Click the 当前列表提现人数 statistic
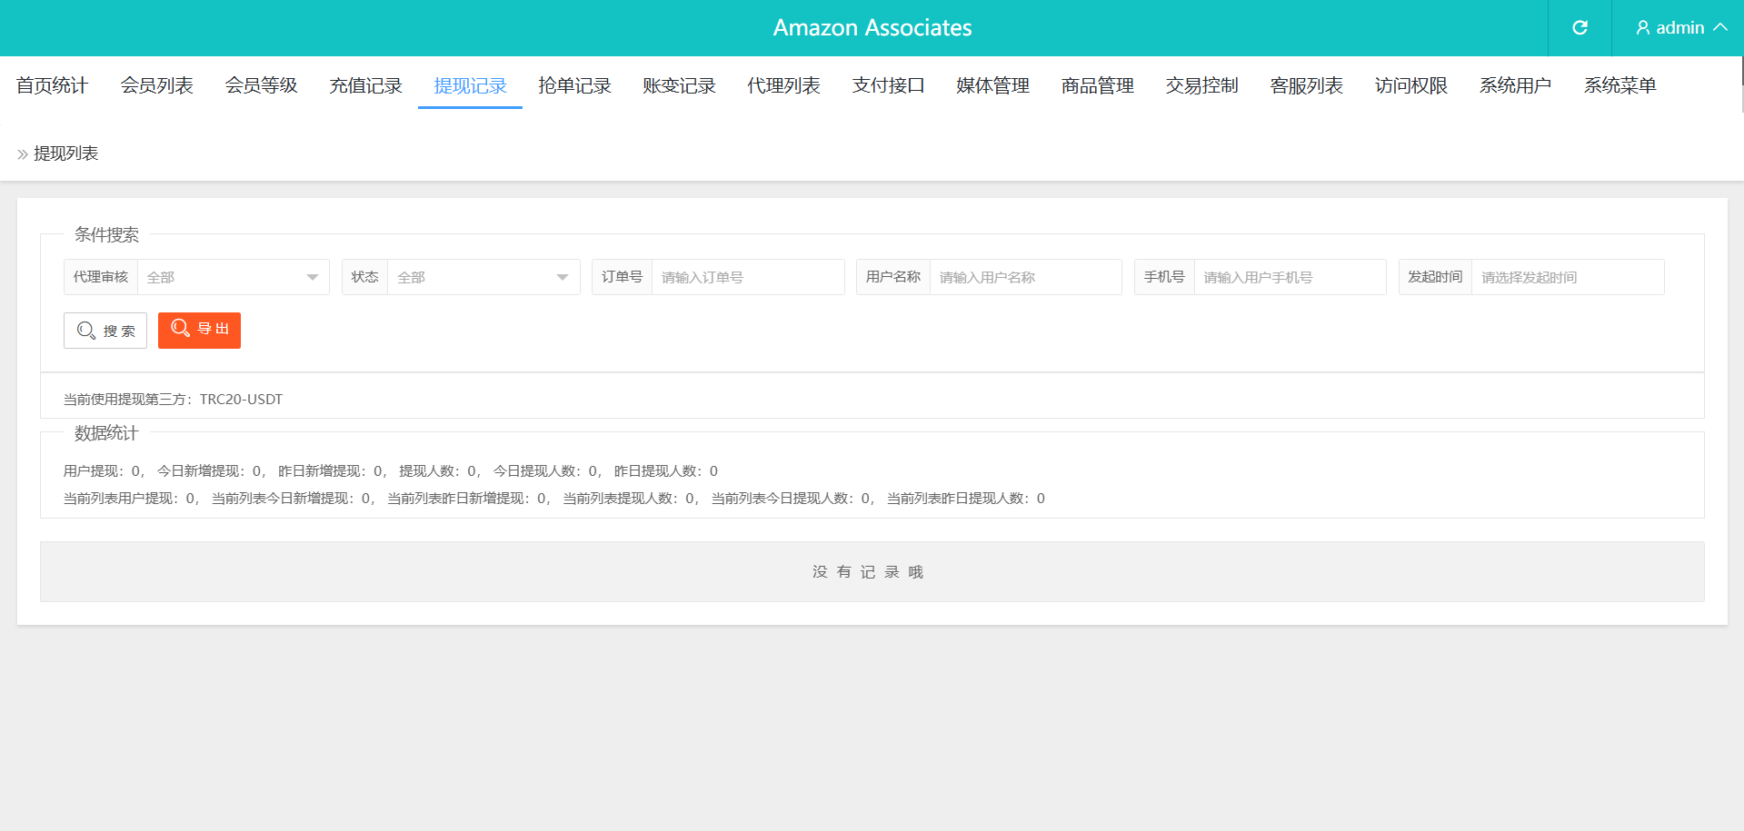 [628, 498]
